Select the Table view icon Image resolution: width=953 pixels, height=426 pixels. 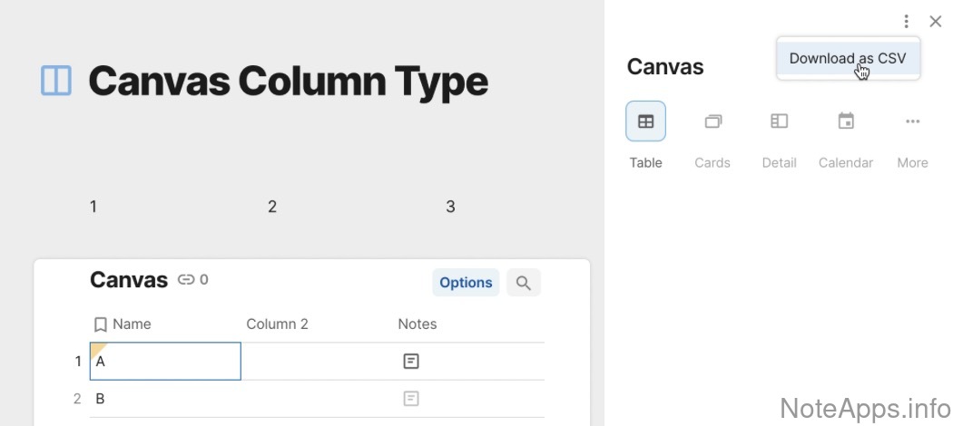645,121
